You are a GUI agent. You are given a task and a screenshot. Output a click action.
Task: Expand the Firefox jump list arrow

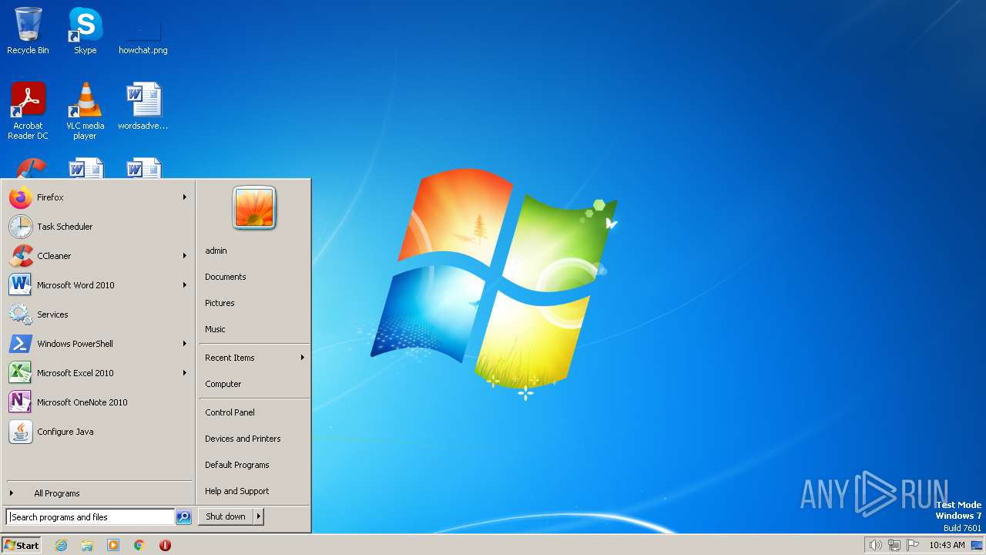(185, 197)
